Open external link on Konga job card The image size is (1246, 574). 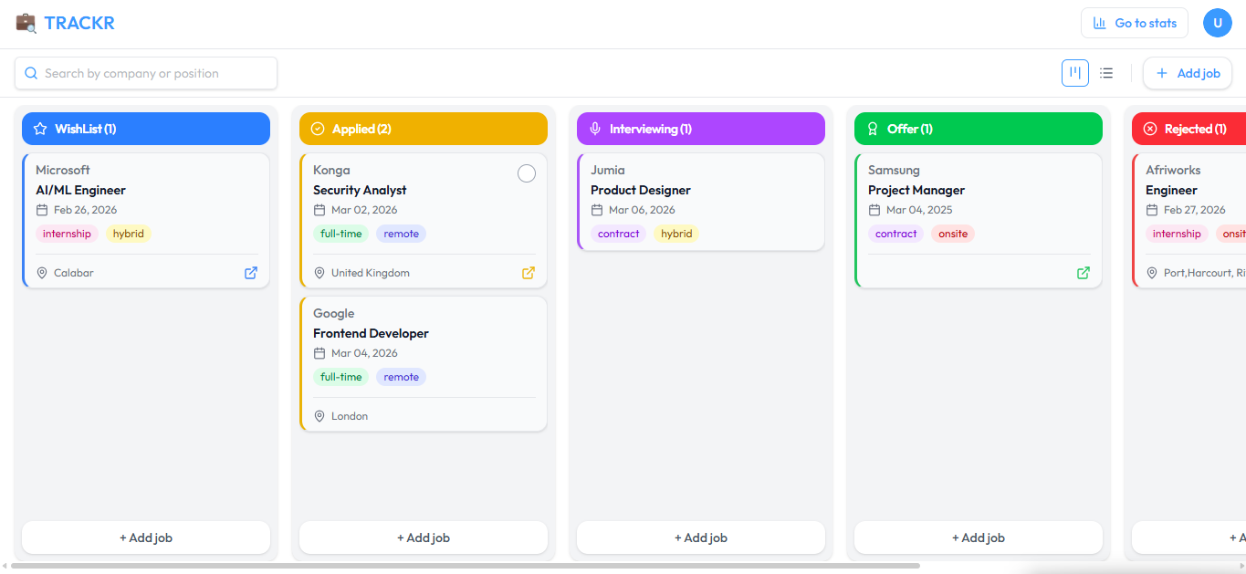(529, 273)
